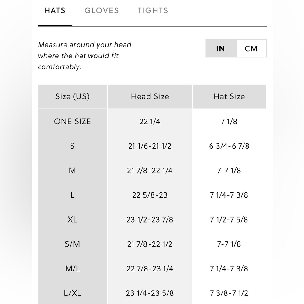The height and width of the screenshot is (304, 304).
Task: Click head size 22 5/8-23 cell
Action: tap(150, 195)
